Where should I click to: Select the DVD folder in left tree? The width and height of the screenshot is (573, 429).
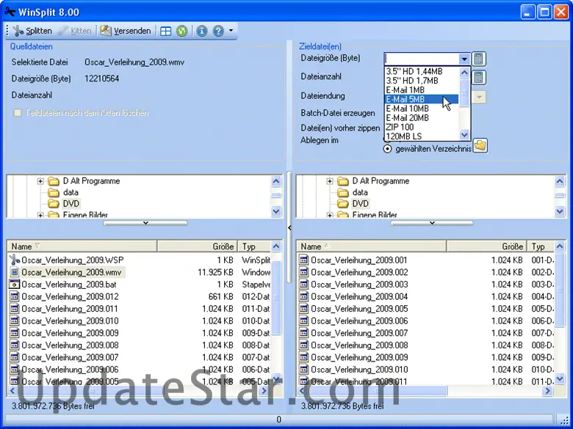71,204
